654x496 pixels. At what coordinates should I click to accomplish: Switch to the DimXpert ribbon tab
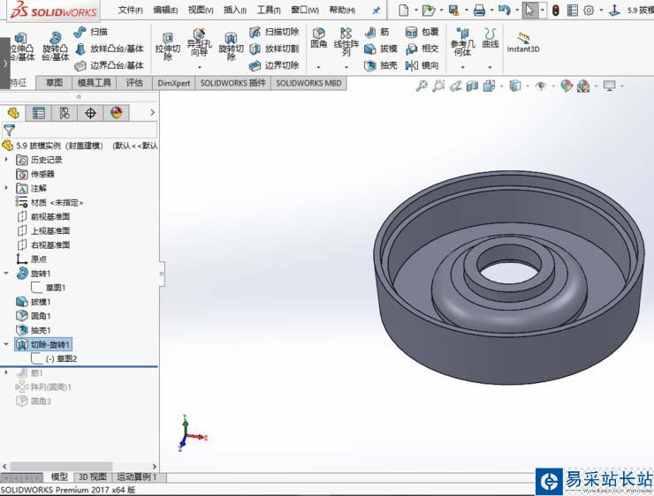174,83
